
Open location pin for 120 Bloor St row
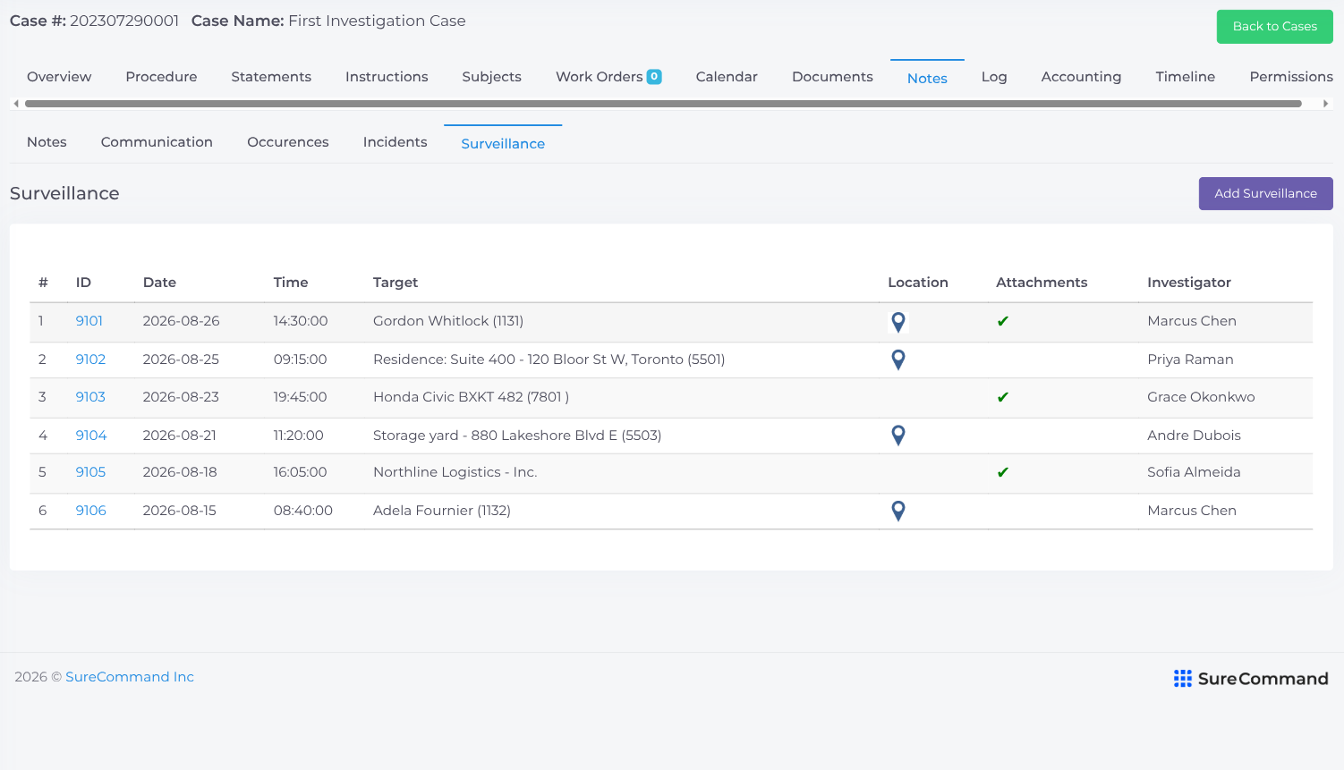point(898,360)
